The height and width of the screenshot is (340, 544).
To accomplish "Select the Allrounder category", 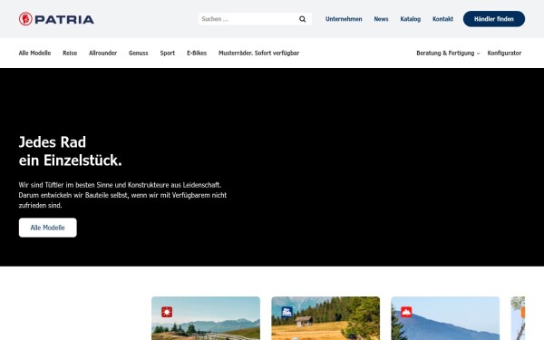I will [102, 53].
